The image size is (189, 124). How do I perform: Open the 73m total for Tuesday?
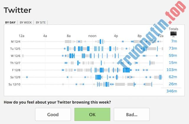173,48
